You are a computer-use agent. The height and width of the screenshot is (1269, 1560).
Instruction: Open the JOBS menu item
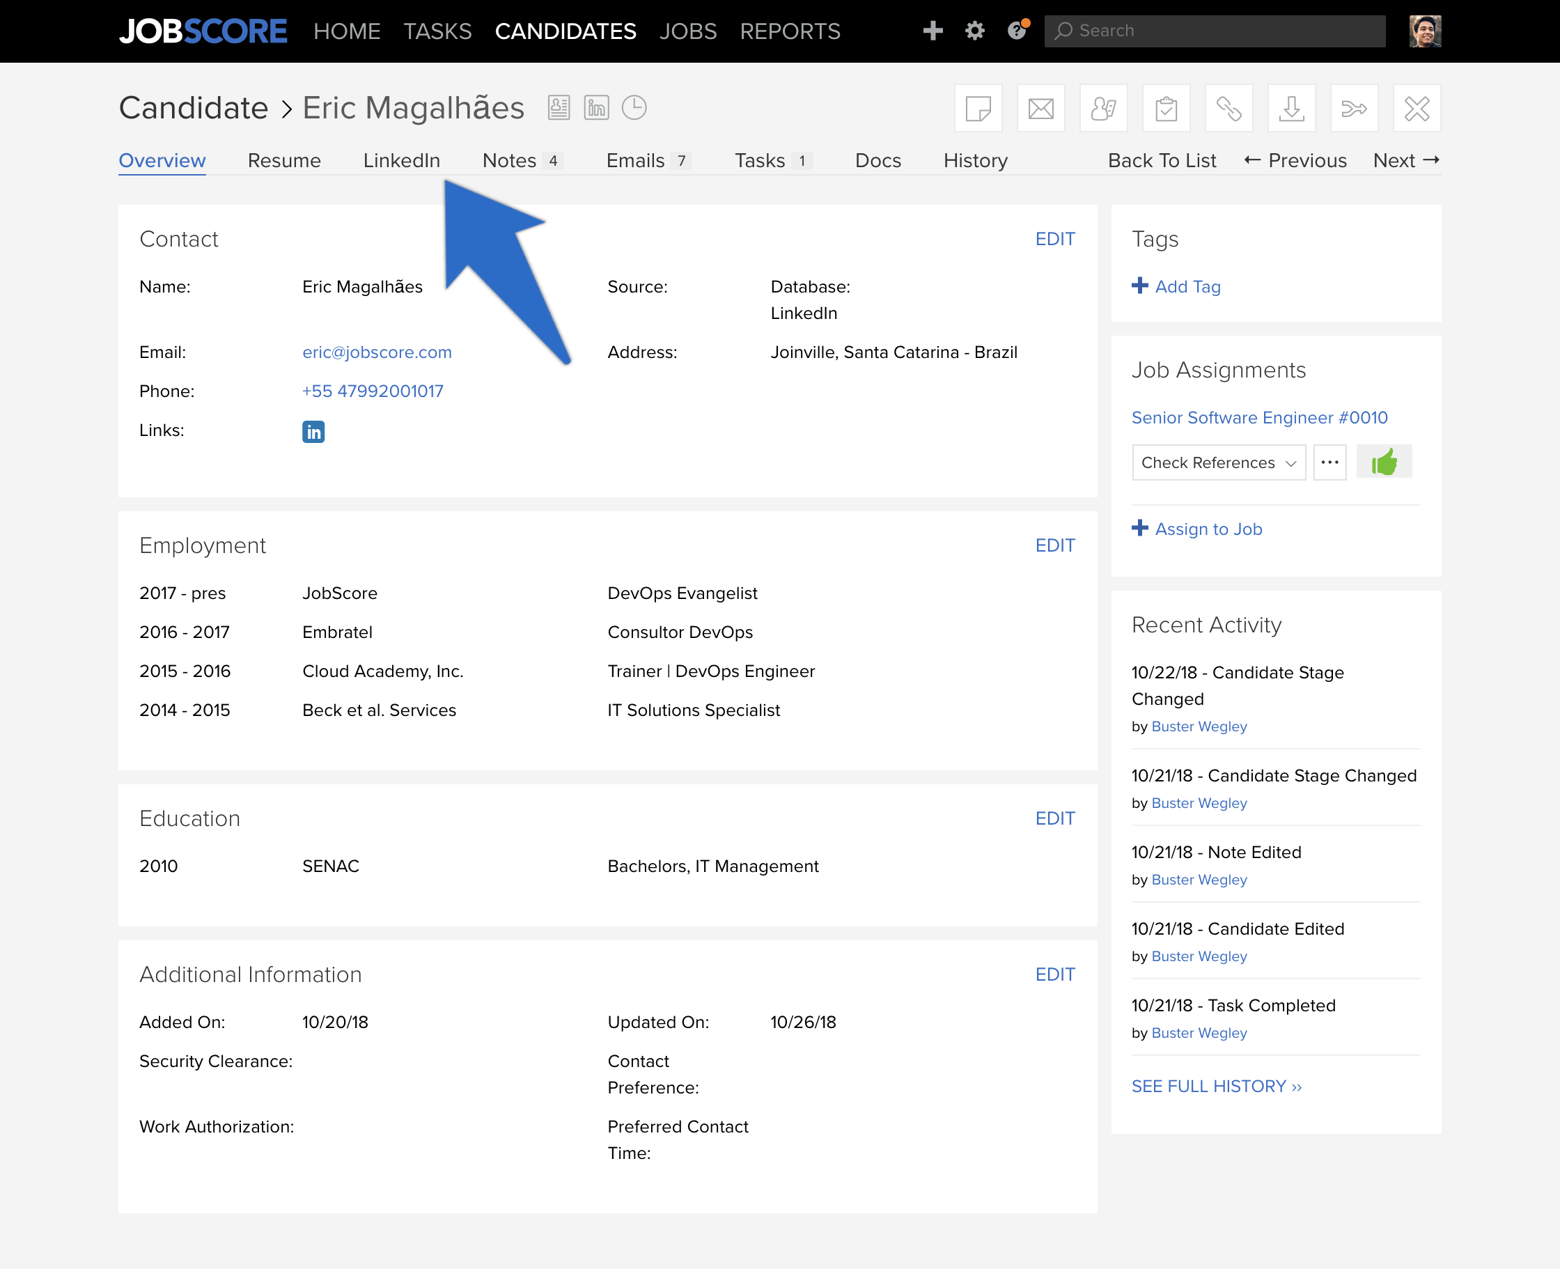[688, 31]
